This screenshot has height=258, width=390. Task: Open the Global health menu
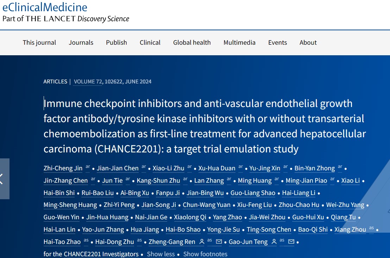click(192, 43)
